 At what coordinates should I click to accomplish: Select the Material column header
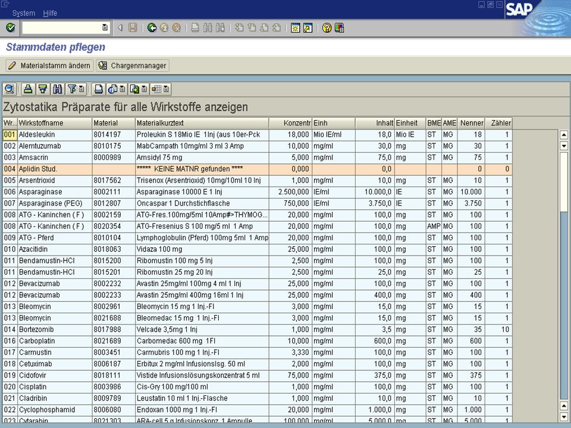tap(114, 123)
